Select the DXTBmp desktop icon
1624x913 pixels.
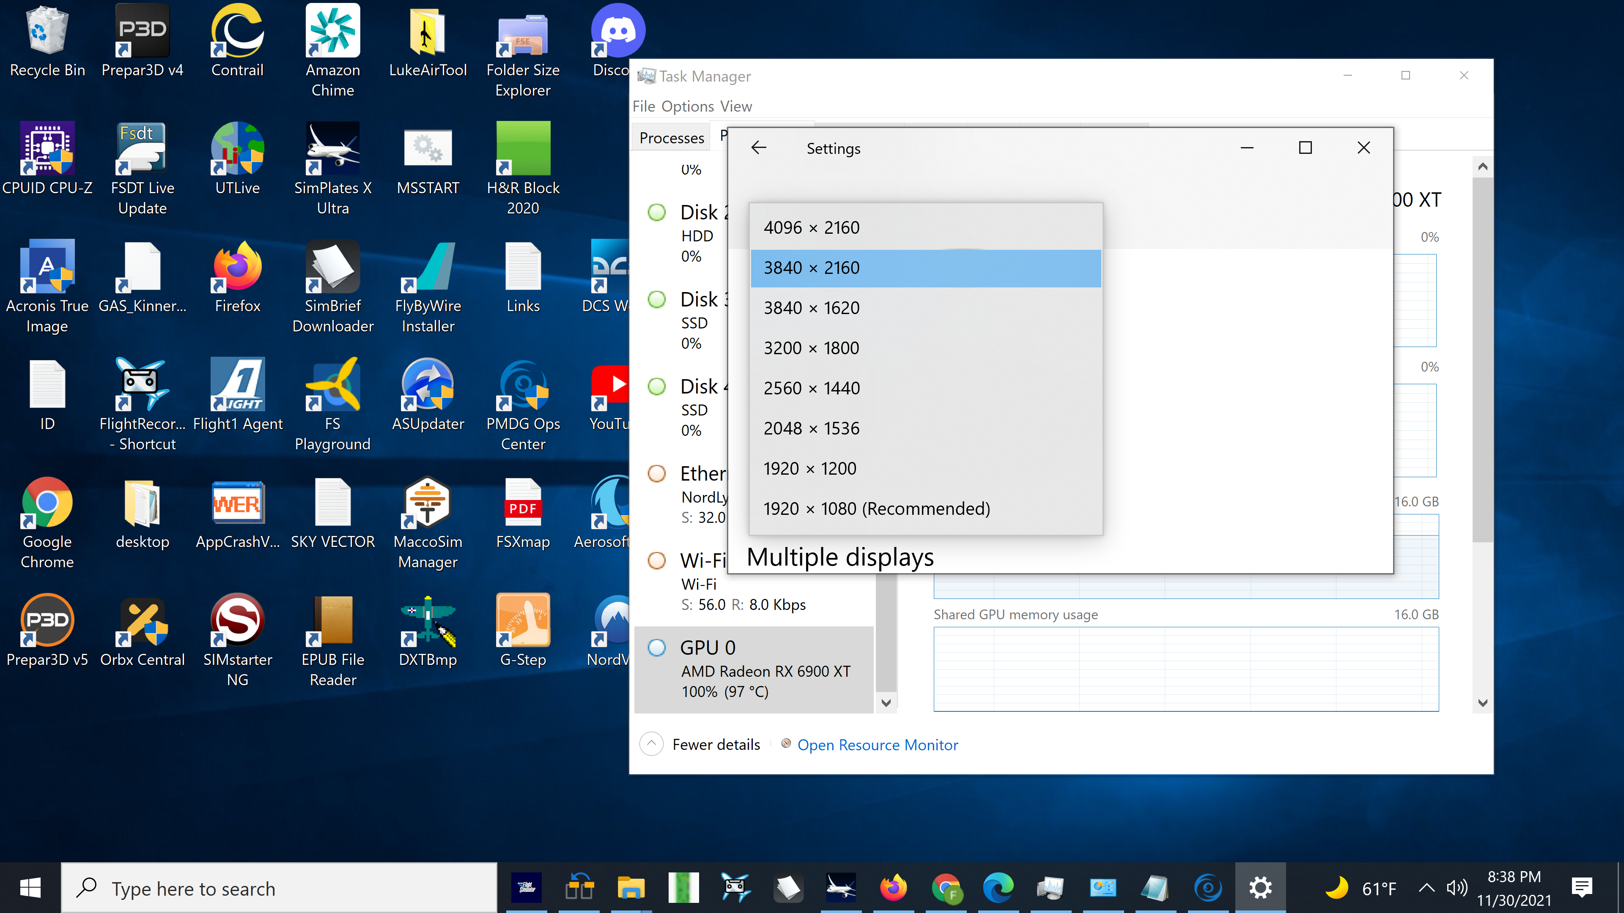[x=428, y=631]
